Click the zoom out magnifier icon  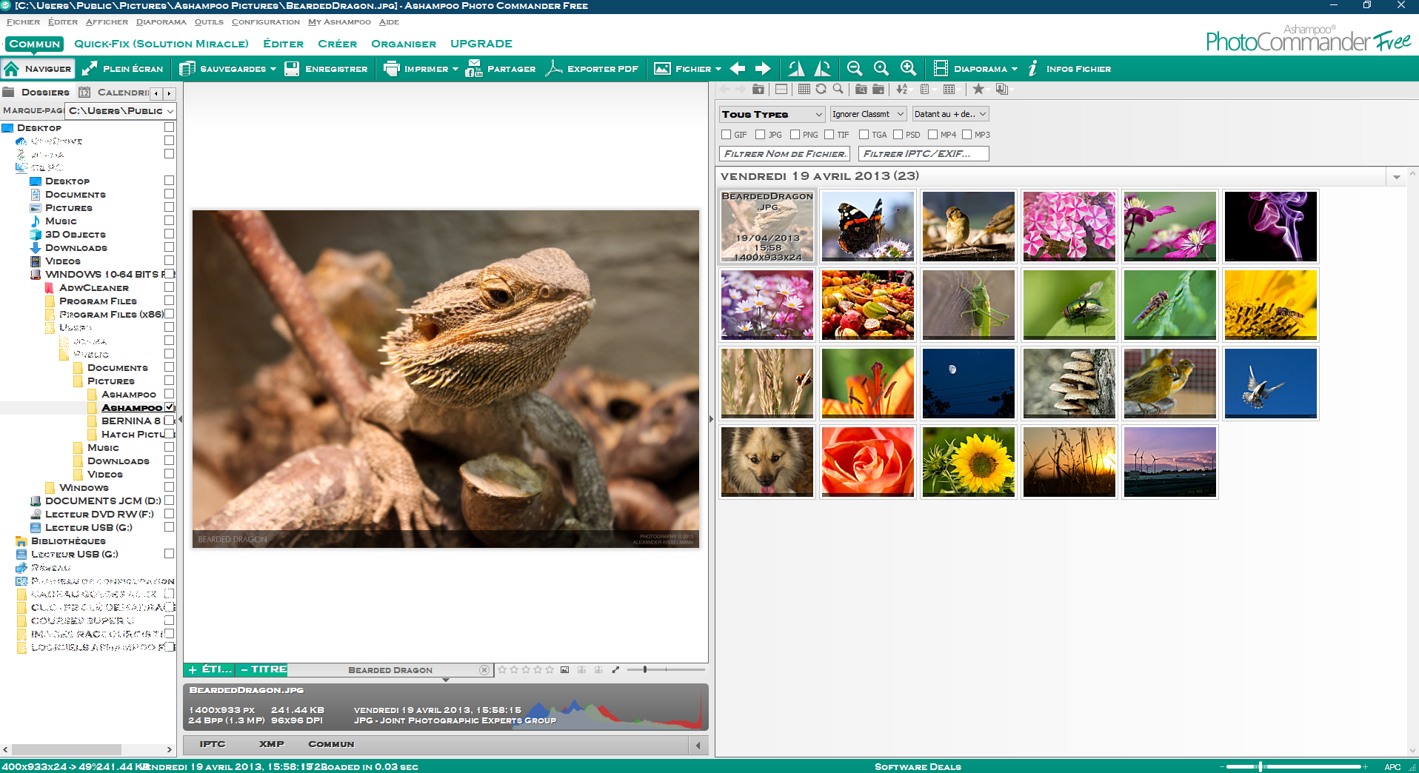point(854,69)
